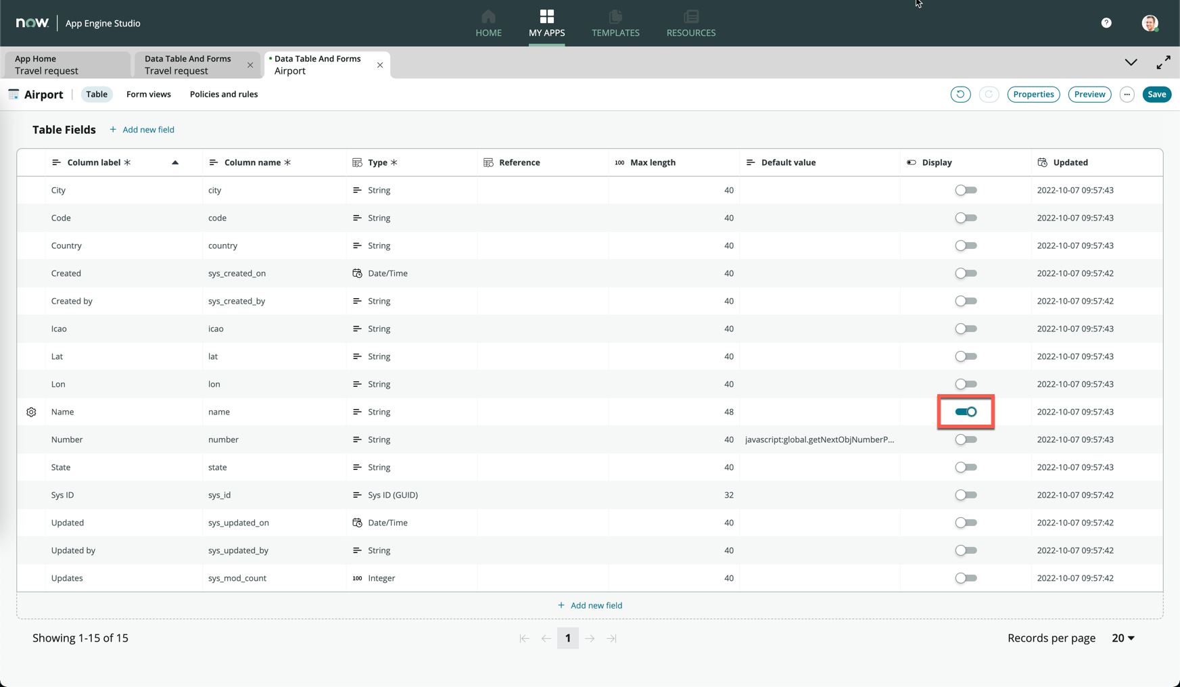Open RESOURCES in top navigation
This screenshot has height=687, width=1180.
(691, 24)
